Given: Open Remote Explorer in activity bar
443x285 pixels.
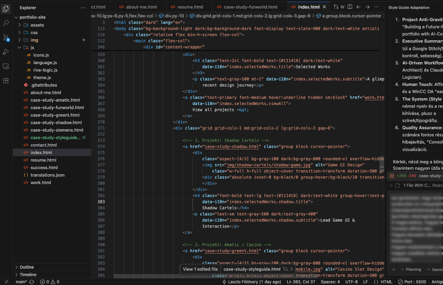Looking at the screenshot, I should (6, 66).
